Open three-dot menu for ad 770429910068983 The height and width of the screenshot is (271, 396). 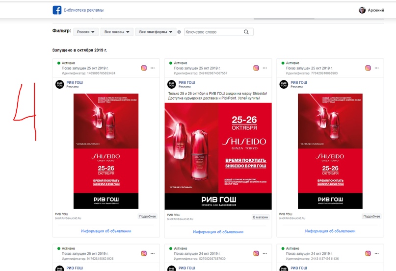click(376, 68)
